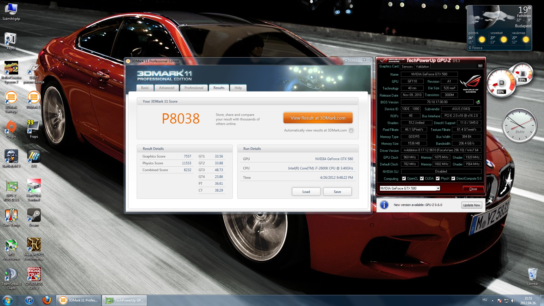The width and height of the screenshot is (544, 306).
Task: Open the Képek desktop shortcut
Action: click(x=11, y=41)
